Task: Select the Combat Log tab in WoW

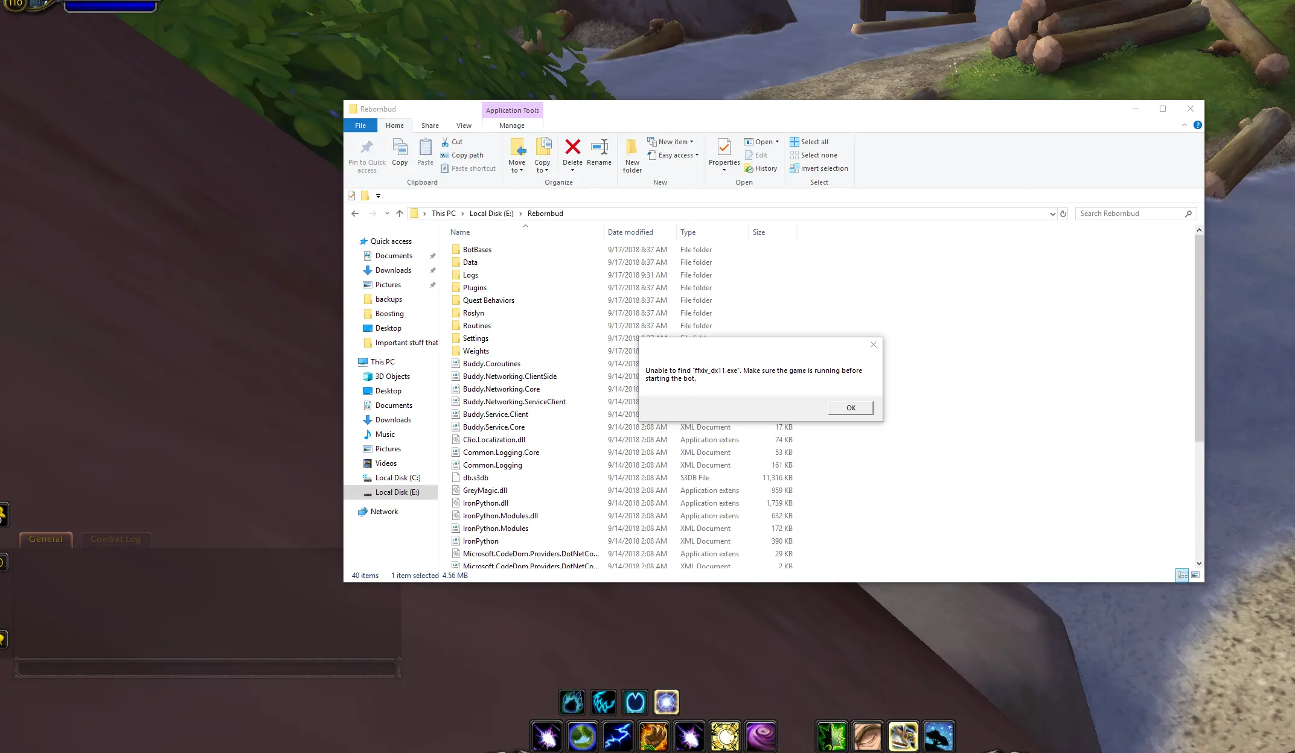Action: click(115, 539)
